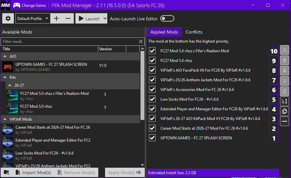The image size is (291, 178).
Task: Move selected mod to bottom of list
Action: click(285, 81)
